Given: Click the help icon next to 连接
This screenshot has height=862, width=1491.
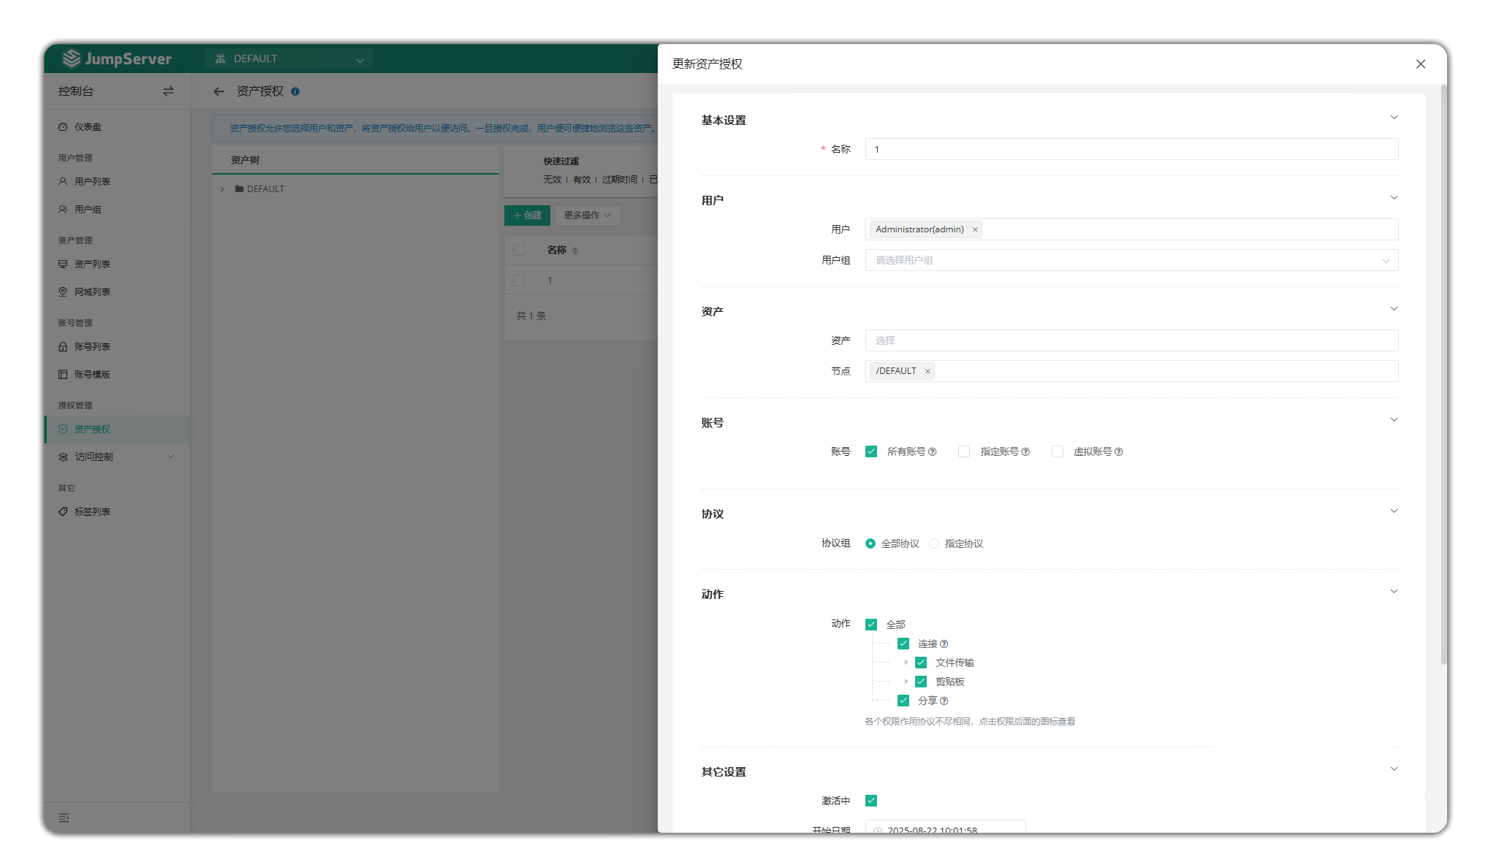Looking at the screenshot, I should tap(944, 644).
